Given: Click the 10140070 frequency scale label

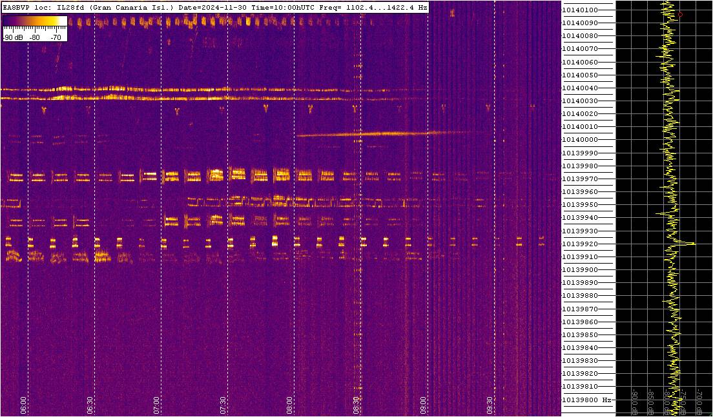Looking at the screenshot, I should click(x=580, y=49).
